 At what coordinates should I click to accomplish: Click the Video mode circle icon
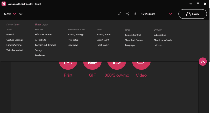141,66
